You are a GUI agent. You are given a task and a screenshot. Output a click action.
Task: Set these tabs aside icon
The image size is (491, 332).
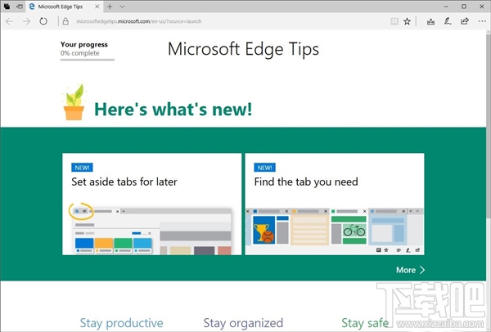tap(20, 7)
